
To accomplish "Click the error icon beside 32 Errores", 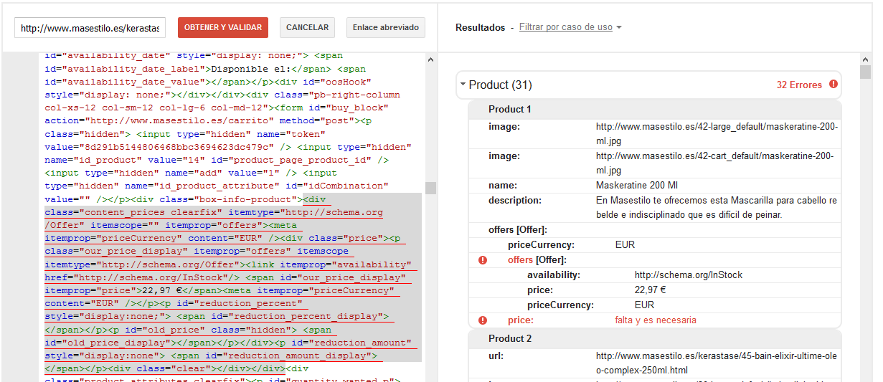I will point(833,85).
